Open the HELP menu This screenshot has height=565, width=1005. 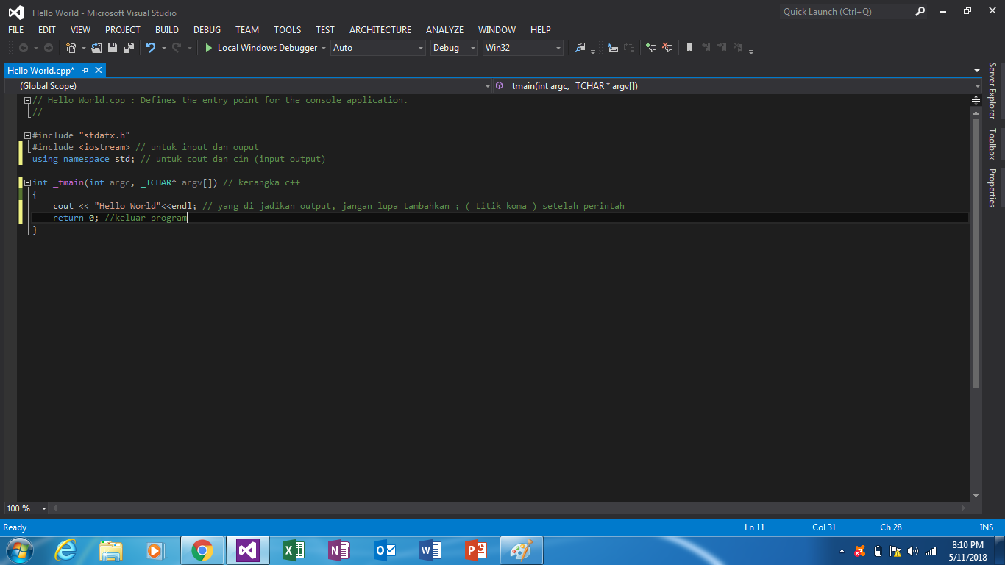click(x=541, y=30)
